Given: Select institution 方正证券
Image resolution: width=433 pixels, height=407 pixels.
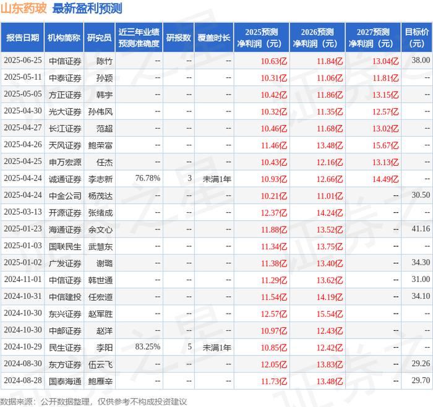Looking at the screenshot, I should tap(65, 95).
